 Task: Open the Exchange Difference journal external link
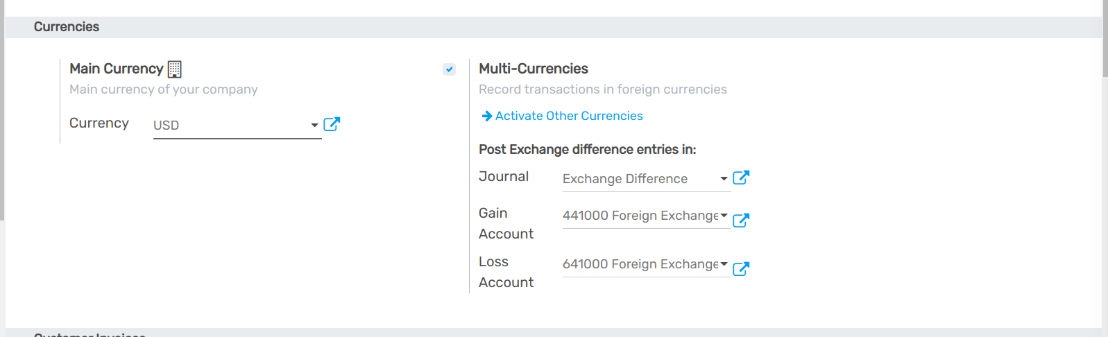coord(741,178)
